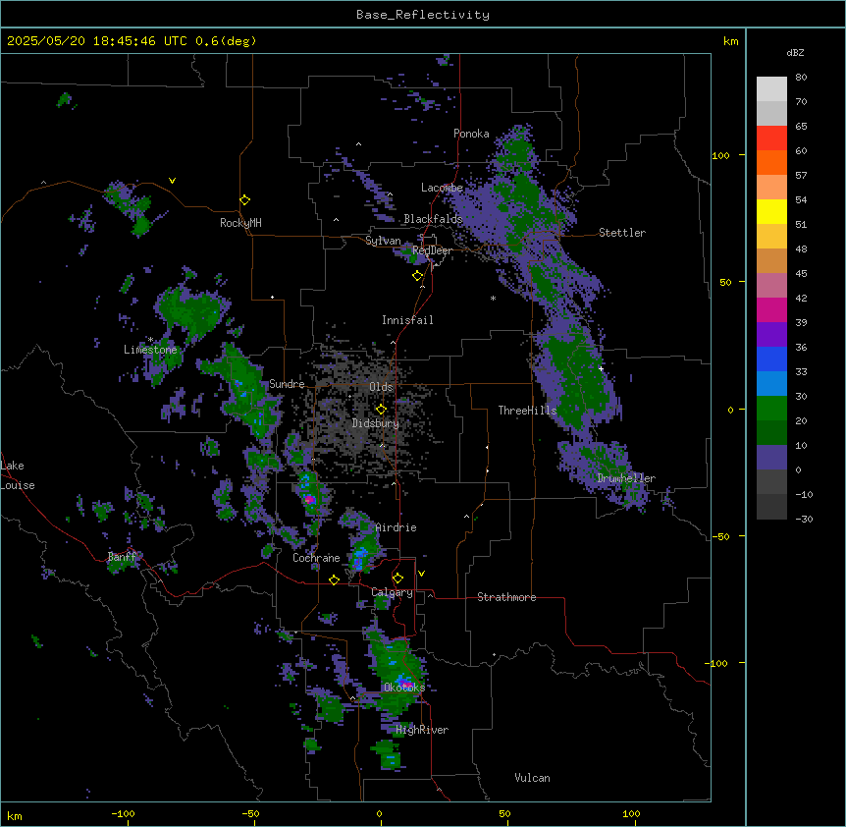Click the RockyMH label
Viewport: 846px width, 827px height.
point(240,223)
